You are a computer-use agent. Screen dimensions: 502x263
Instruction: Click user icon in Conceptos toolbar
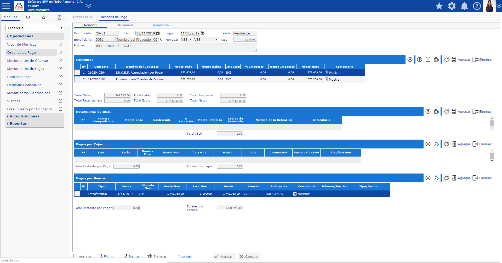(410, 59)
